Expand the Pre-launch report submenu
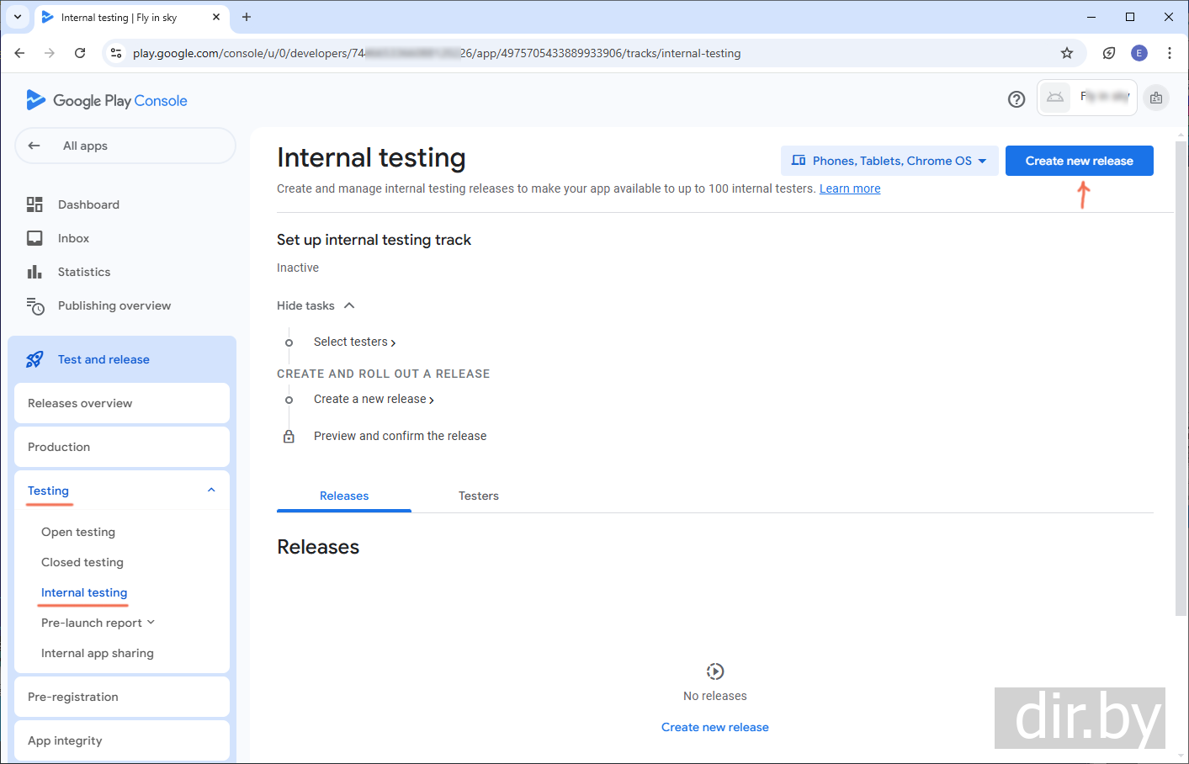This screenshot has width=1189, height=764. (151, 623)
